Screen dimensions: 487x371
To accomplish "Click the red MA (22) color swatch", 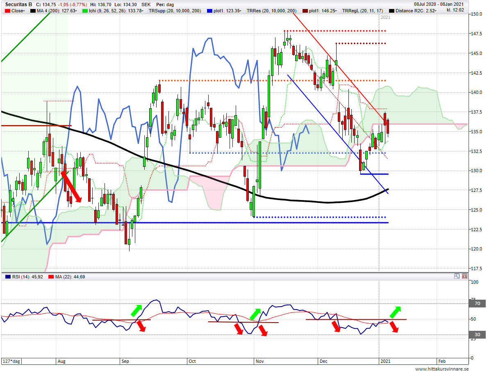I will click(51, 277).
